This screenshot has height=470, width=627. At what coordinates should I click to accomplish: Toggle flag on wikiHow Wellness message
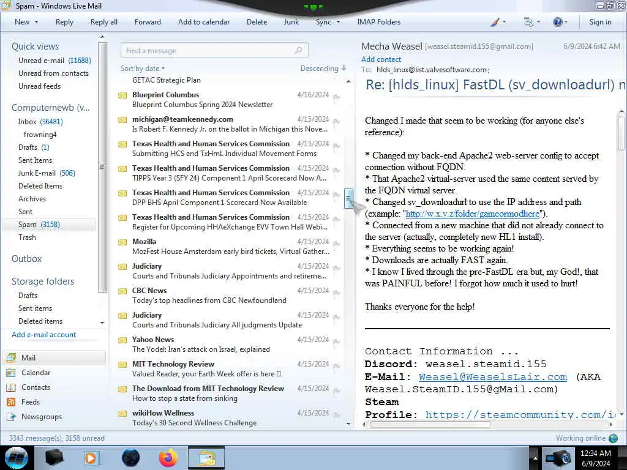(336, 414)
